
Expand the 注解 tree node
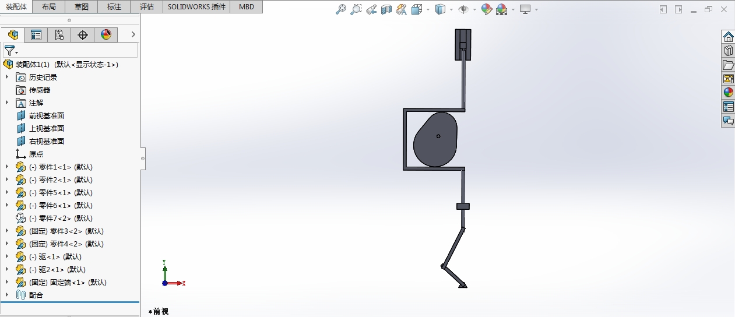pyautogui.click(x=7, y=103)
